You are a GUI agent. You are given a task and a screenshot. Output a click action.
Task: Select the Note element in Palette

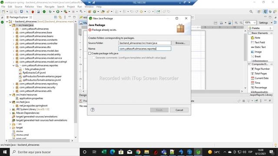tap(255, 38)
